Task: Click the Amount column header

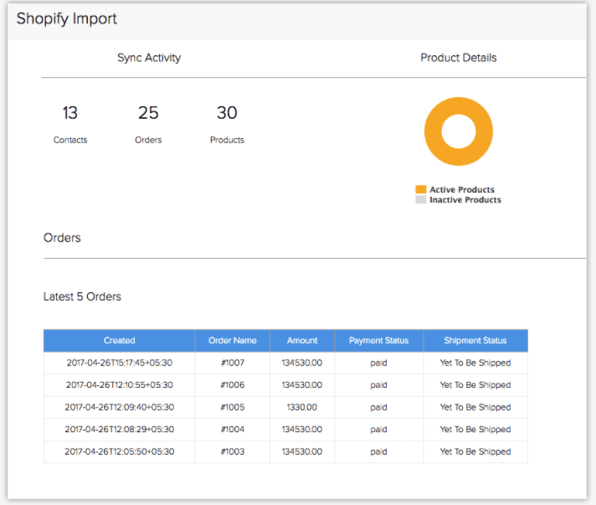Action: 302,340
